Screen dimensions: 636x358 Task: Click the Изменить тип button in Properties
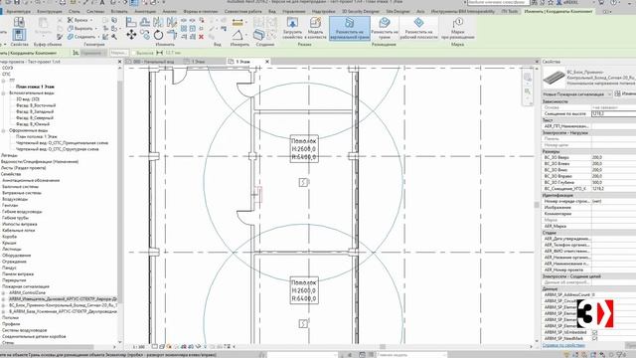[x=625, y=93]
